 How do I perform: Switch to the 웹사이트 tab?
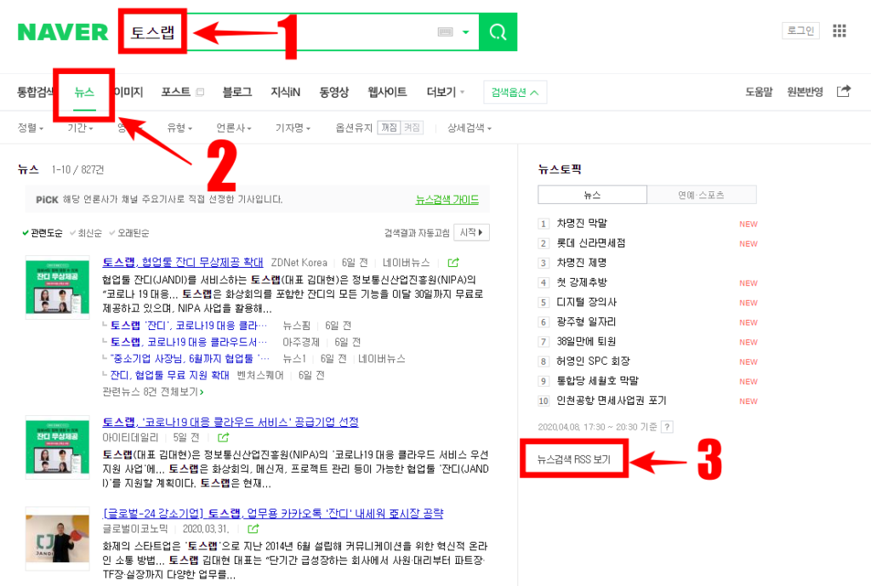tap(387, 92)
